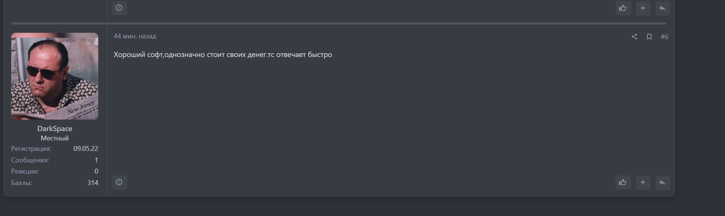
Task: Like the previous post above the divider
Action: pos(623,8)
